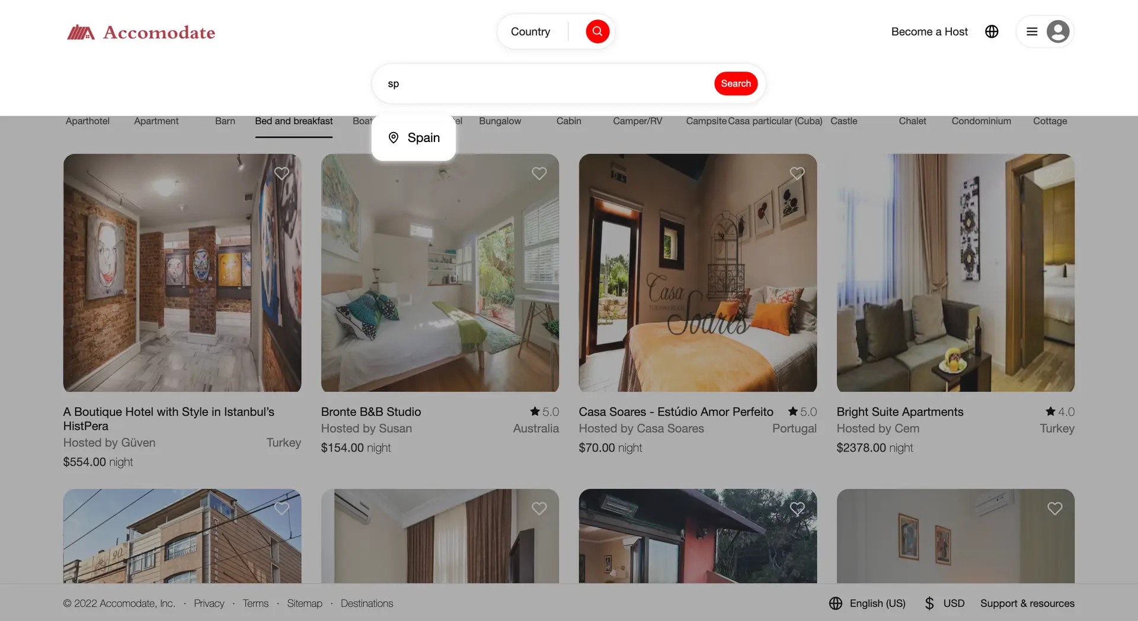Click the Accomodate brand name text
1138x621 pixels.
click(x=159, y=32)
